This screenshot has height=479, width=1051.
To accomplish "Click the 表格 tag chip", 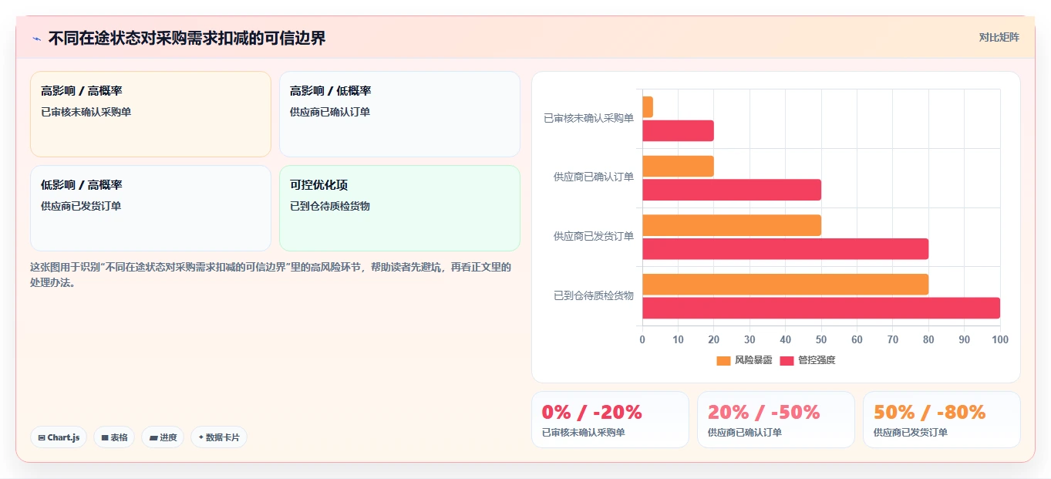I will (x=114, y=437).
